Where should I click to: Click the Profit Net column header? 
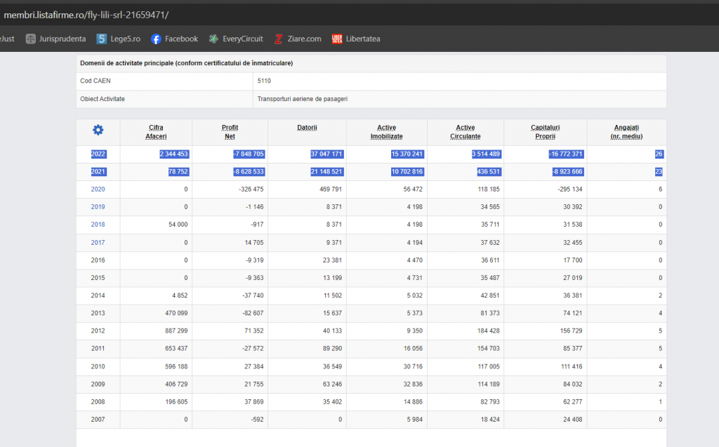(x=230, y=132)
